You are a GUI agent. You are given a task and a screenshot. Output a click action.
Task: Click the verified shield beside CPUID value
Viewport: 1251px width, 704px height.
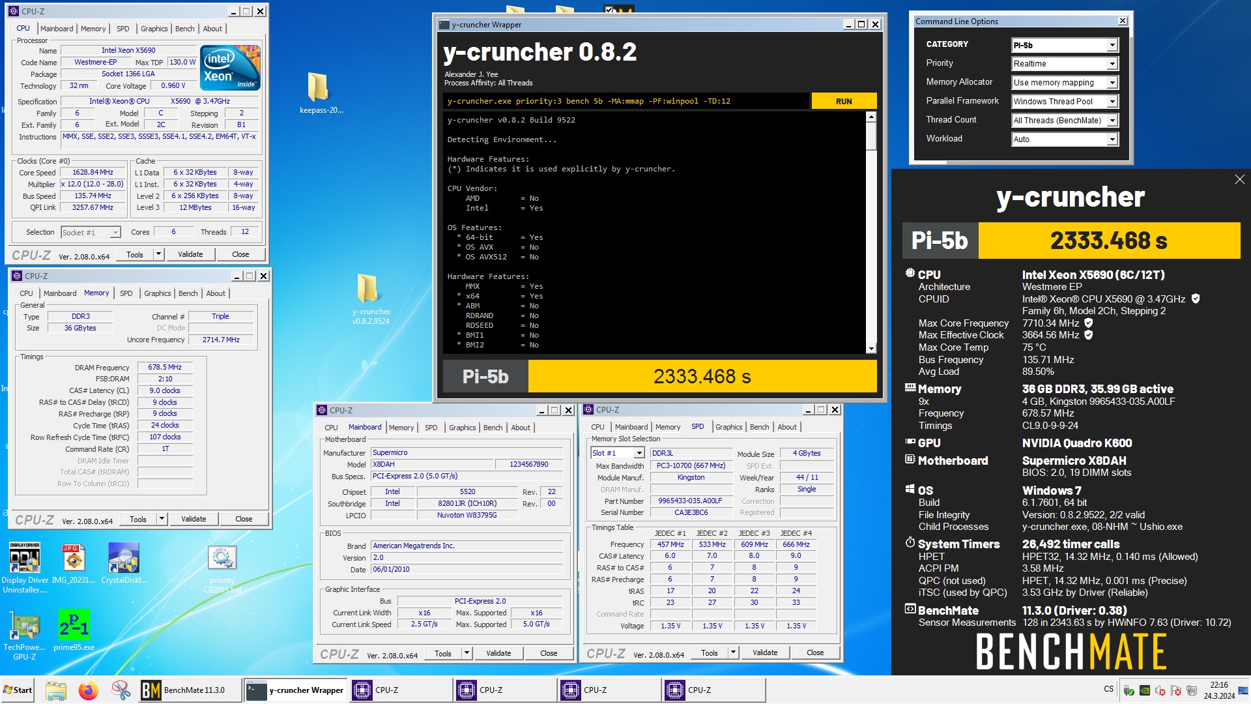(1196, 299)
